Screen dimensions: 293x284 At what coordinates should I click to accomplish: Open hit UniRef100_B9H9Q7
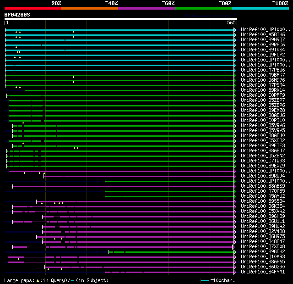(263, 40)
